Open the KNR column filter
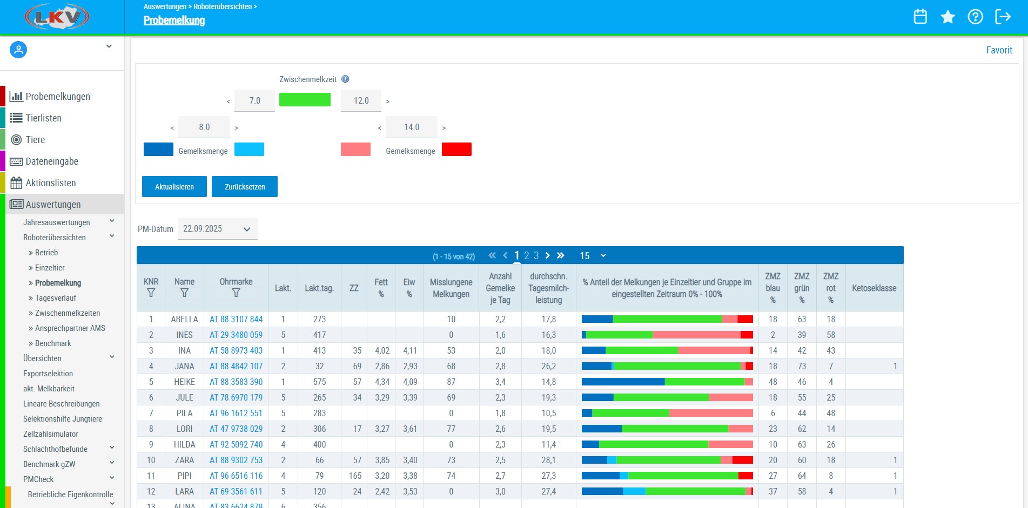Viewport: 1028px width, 508px height. tap(151, 293)
